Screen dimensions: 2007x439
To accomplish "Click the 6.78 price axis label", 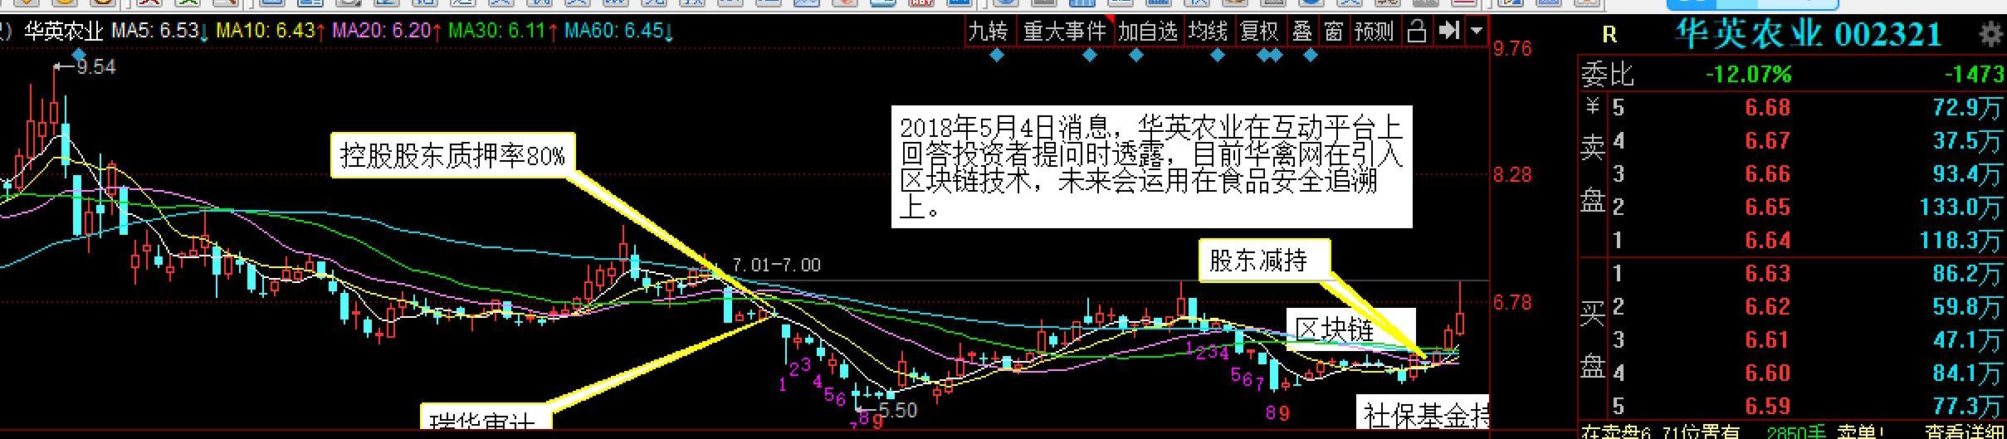I will click(x=1512, y=303).
